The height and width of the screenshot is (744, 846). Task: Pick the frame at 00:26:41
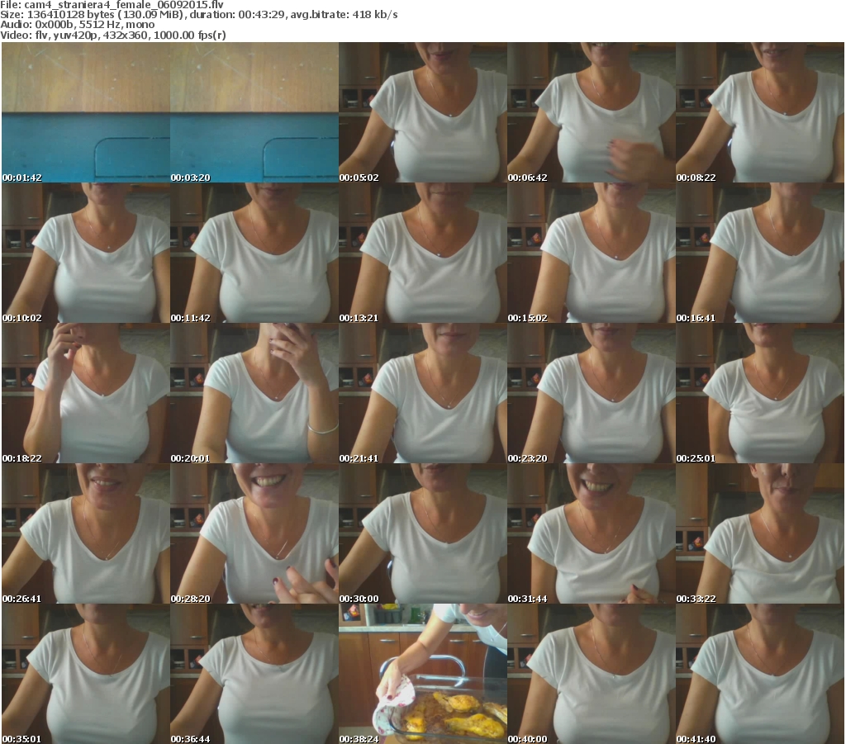click(86, 533)
